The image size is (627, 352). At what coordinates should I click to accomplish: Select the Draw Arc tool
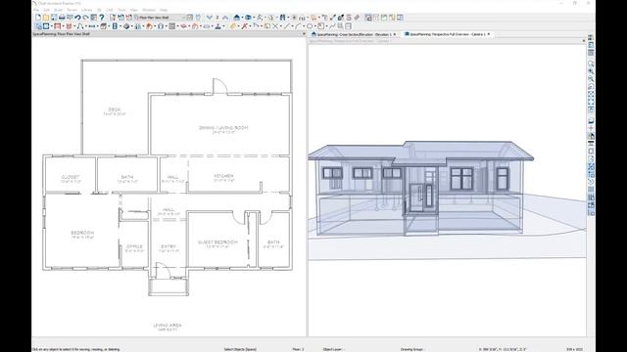tap(298, 26)
